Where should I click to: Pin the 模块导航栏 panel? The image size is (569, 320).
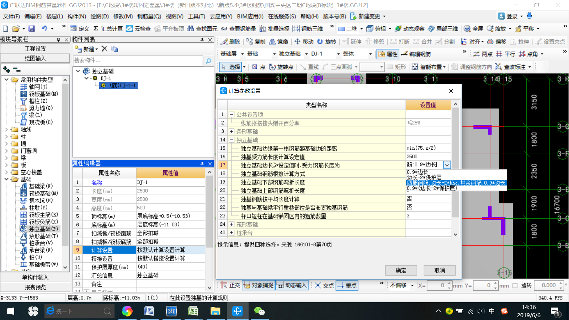[x=58, y=39]
